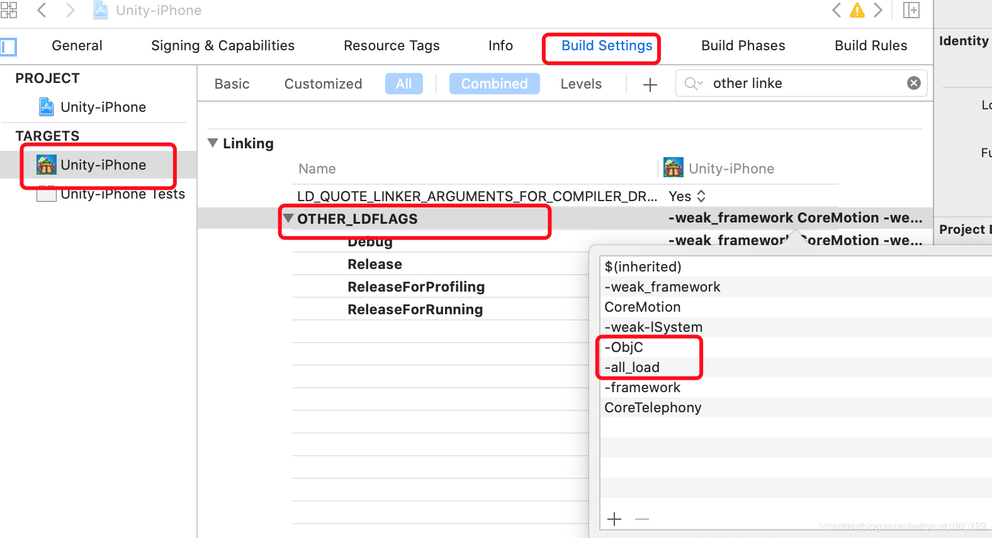Select the Build Settings tab
This screenshot has height=538, width=992.
coord(607,46)
